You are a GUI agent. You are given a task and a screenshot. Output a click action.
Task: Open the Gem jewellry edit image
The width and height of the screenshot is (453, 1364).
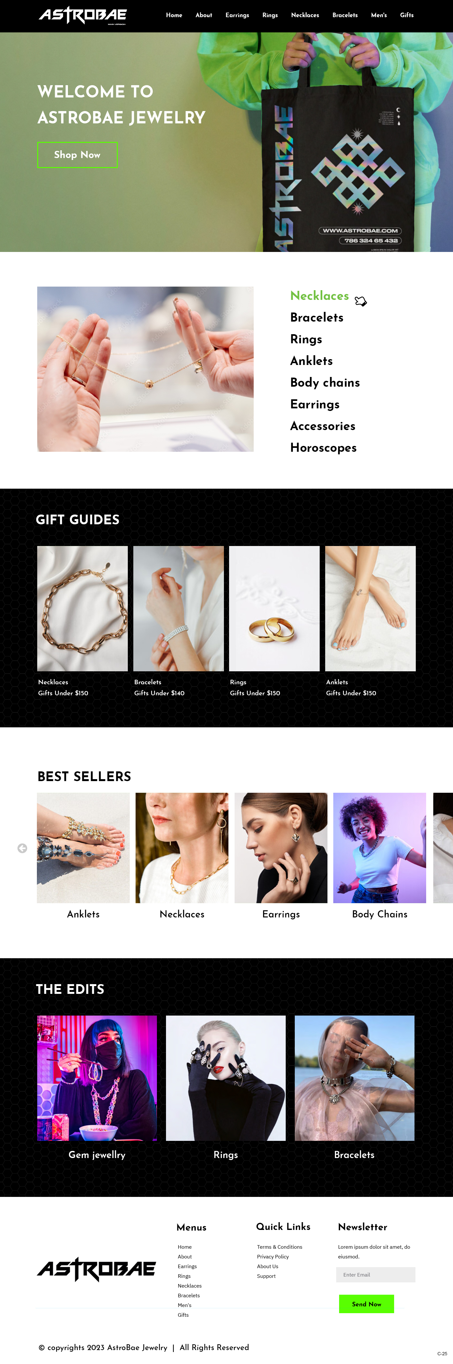click(x=97, y=1078)
